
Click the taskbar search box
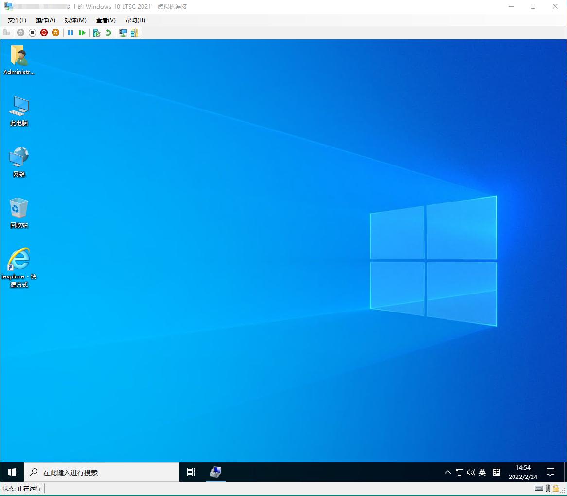102,472
